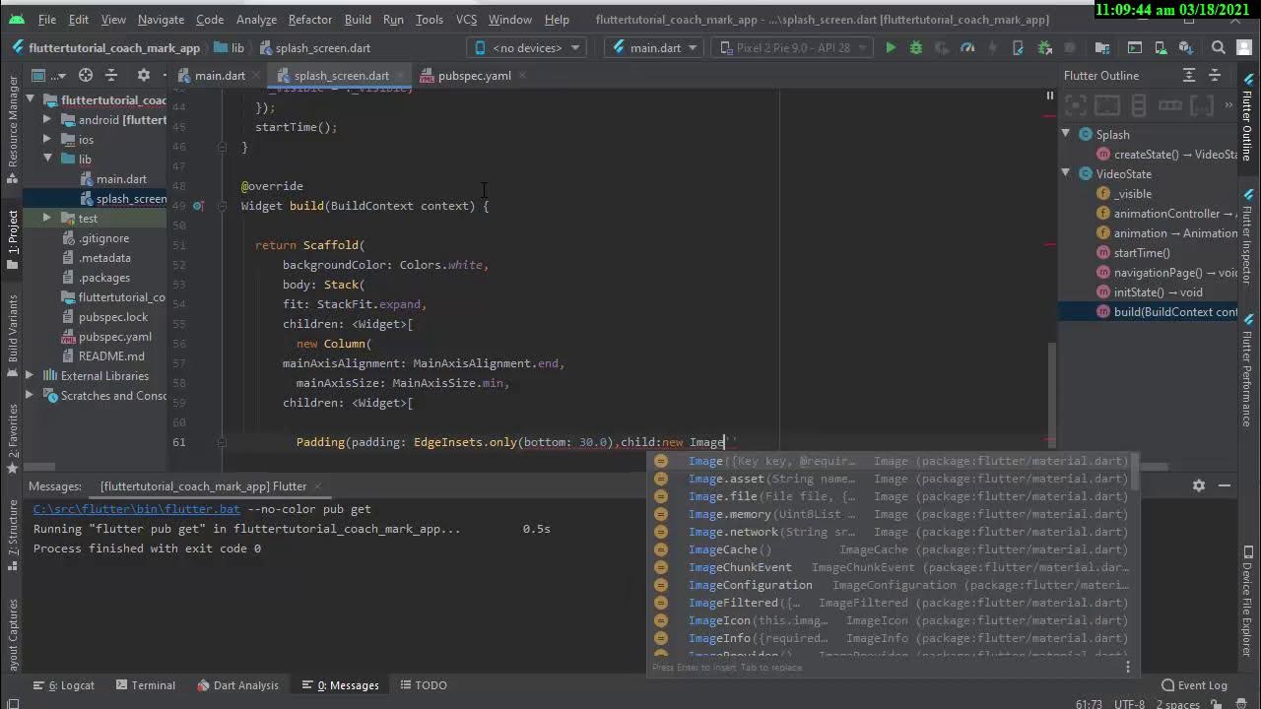Switch to the pubspec.yaml editor tab
This screenshot has width=1261, height=709.
(x=474, y=75)
